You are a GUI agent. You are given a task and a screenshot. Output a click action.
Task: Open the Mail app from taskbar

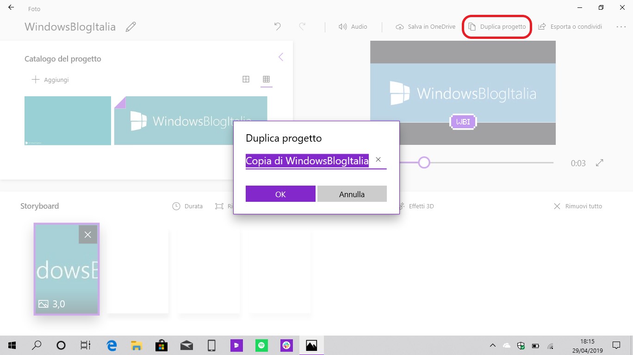[186, 345]
